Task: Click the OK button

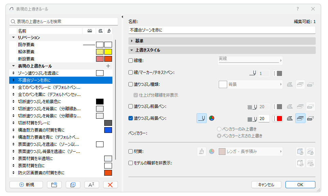Action: (300, 184)
